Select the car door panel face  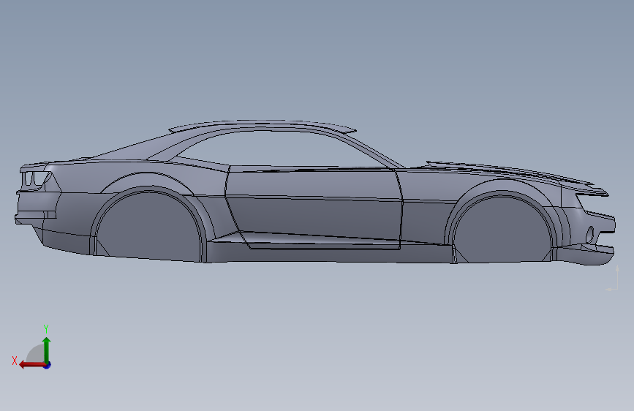(x=314, y=208)
